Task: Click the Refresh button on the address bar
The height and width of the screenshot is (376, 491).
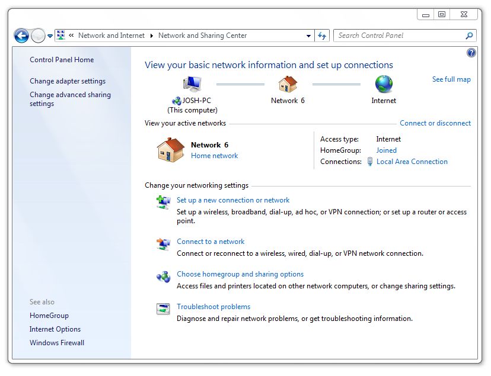Action: 322,36
